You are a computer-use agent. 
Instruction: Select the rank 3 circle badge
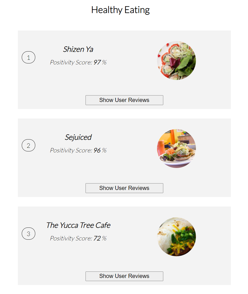(29, 234)
